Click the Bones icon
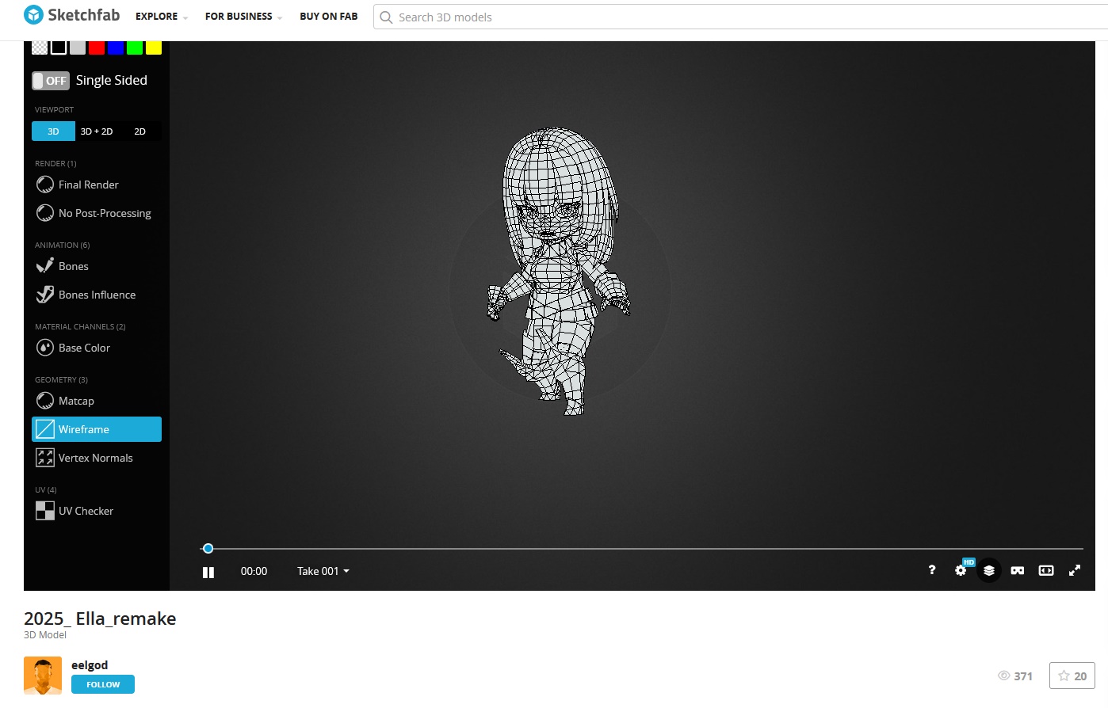Screen dimensions: 1108x708 click(45, 266)
